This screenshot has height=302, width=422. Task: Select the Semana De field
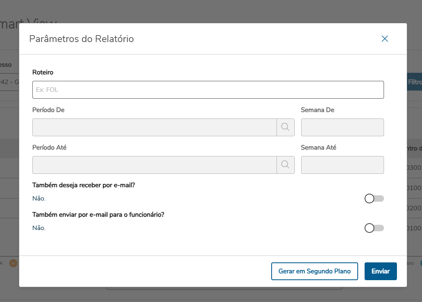coord(342,127)
